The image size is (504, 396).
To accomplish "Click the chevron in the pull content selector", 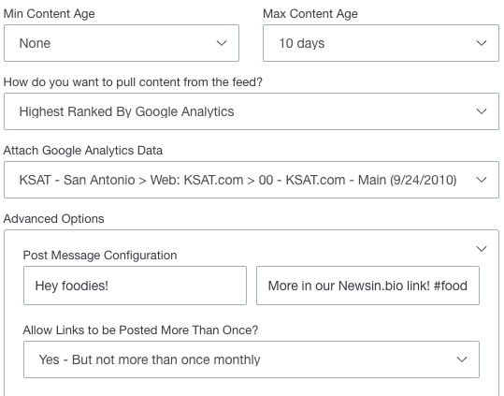I will [482, 111].
